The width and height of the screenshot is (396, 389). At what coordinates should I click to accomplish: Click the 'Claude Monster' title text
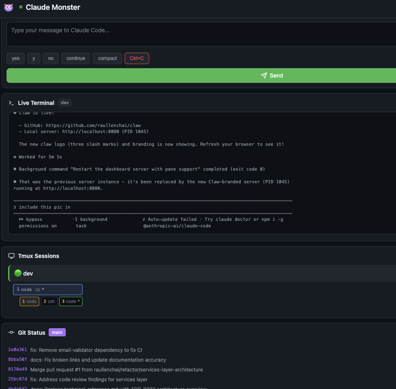point(53,7)
